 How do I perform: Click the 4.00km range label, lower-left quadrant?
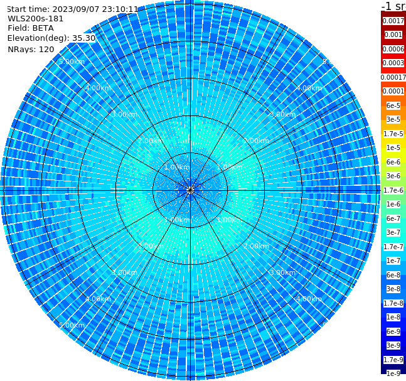[98, 299]
